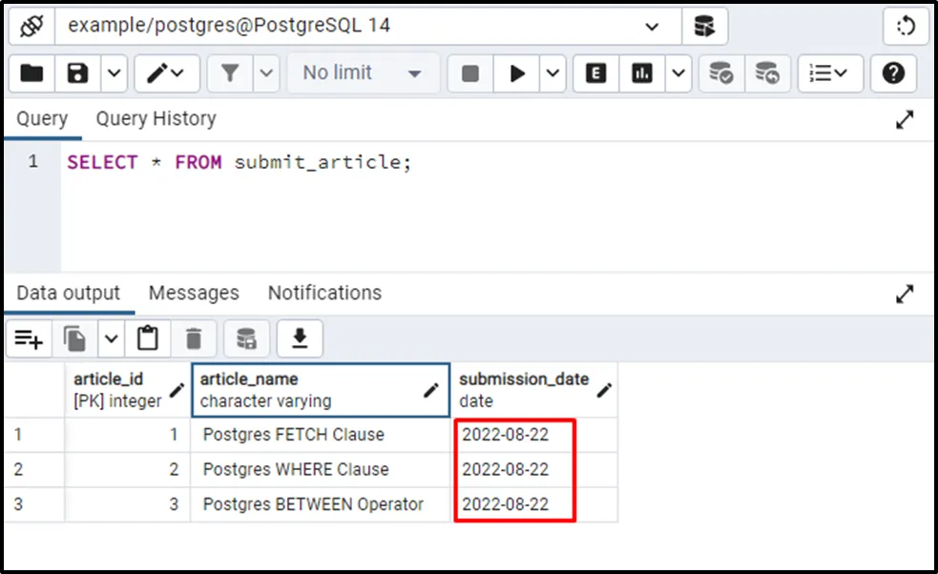The height and width of the screenshot is (574, 938).
Task: Open file using the folder icon
Action: pyautogui.click(x=31, y=73)
